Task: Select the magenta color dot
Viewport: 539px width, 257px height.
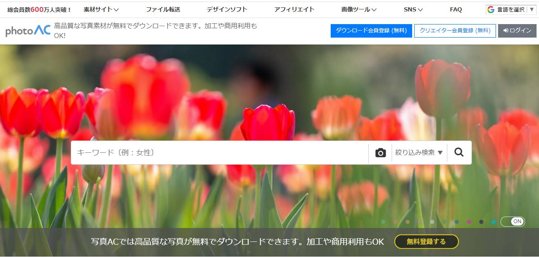Action: pyautogui.click(x=469, y=222)
